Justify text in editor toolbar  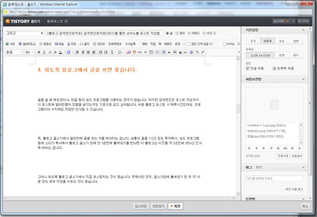coord(94,52)
